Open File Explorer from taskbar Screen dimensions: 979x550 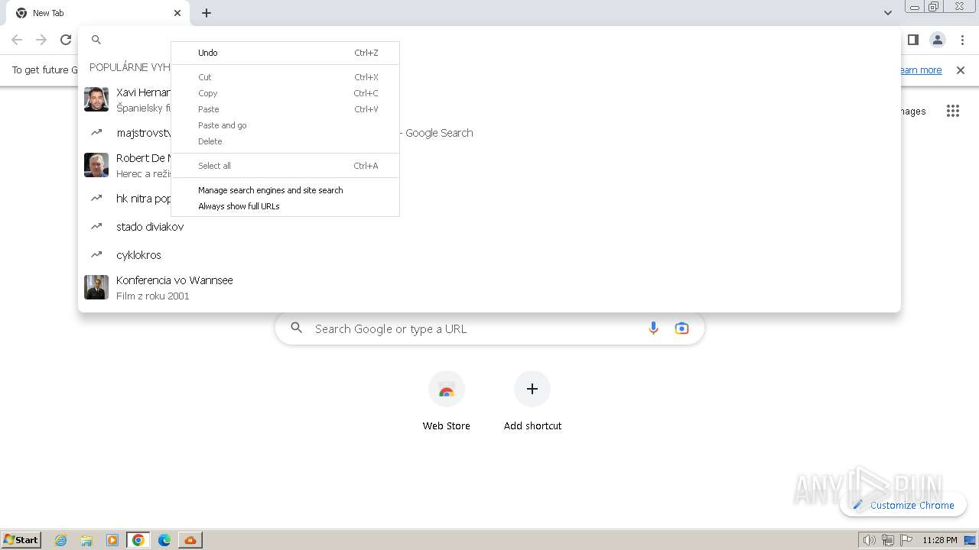click(x=86, y=540)
